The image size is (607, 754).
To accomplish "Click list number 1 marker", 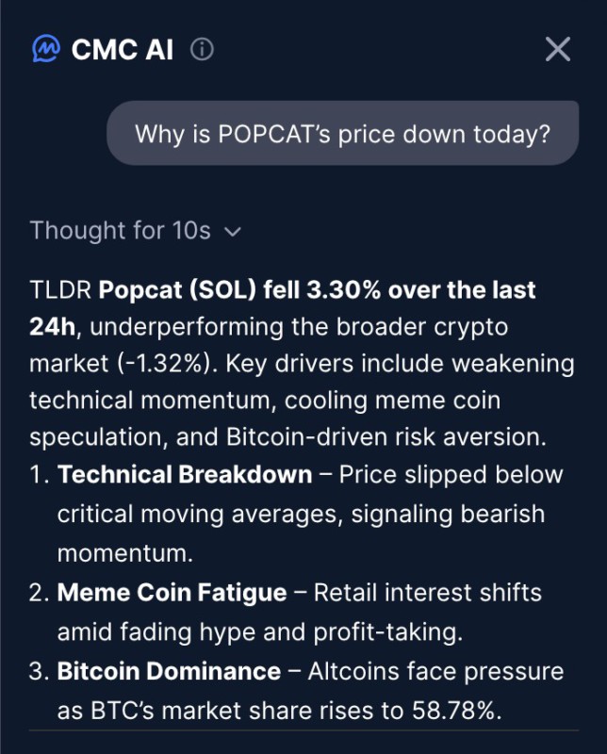I will click(x=39, y=474).
